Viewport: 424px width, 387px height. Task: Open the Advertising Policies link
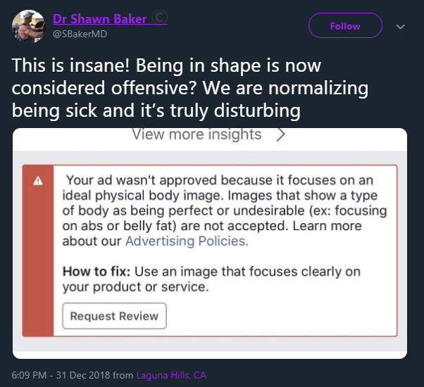click(187, 241)
